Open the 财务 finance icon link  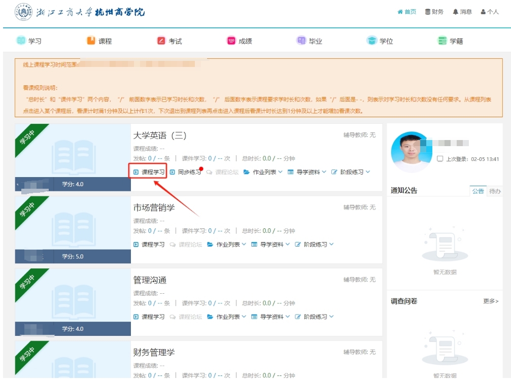pos(434,12)
